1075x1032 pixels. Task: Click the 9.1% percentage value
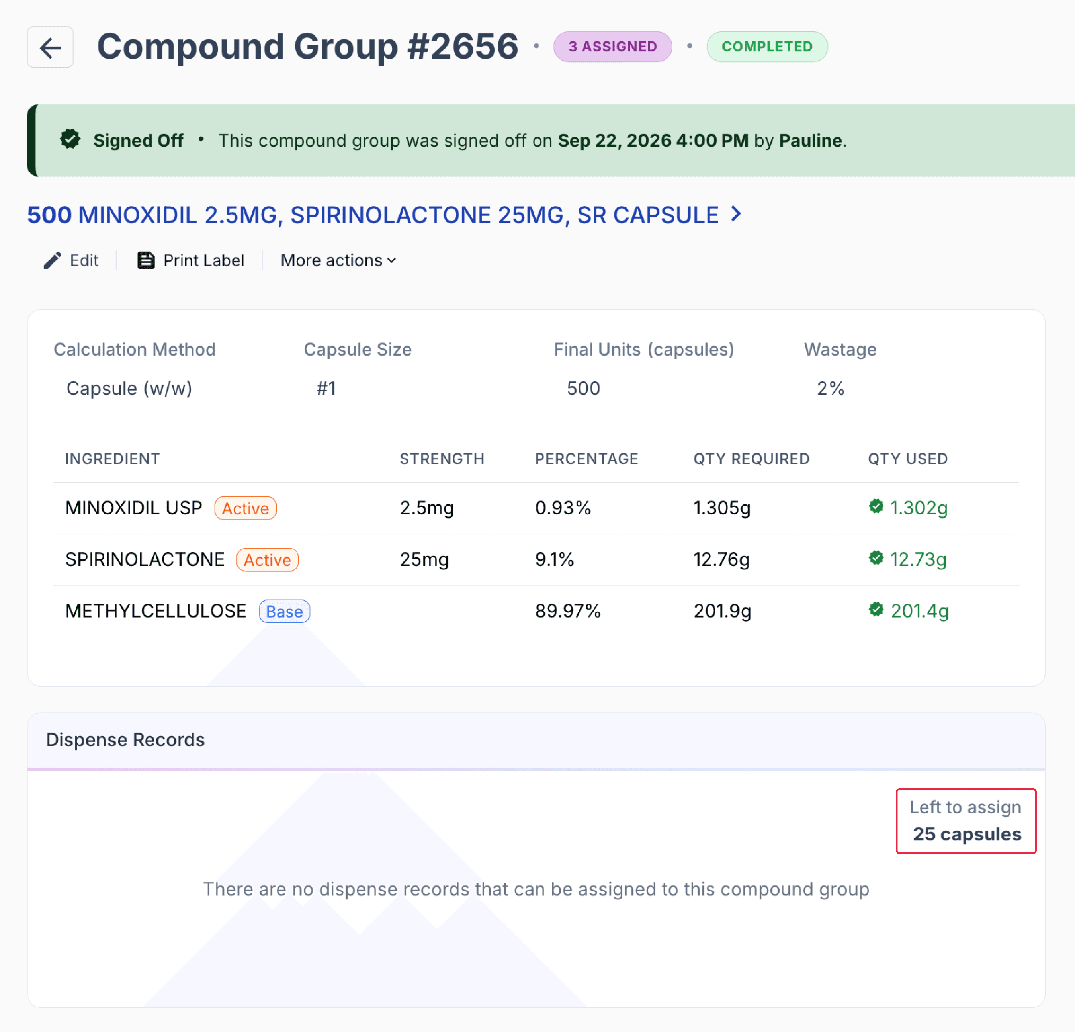pos(555,559)
